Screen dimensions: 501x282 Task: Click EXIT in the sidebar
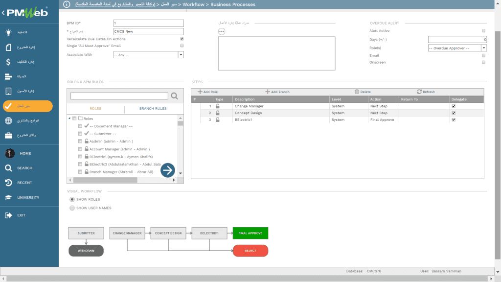(x=21, y=215)
